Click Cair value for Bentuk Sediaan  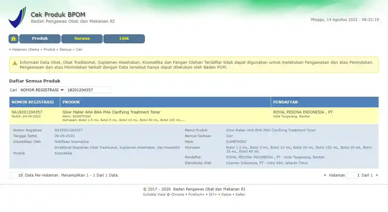(x=229, y=136)
